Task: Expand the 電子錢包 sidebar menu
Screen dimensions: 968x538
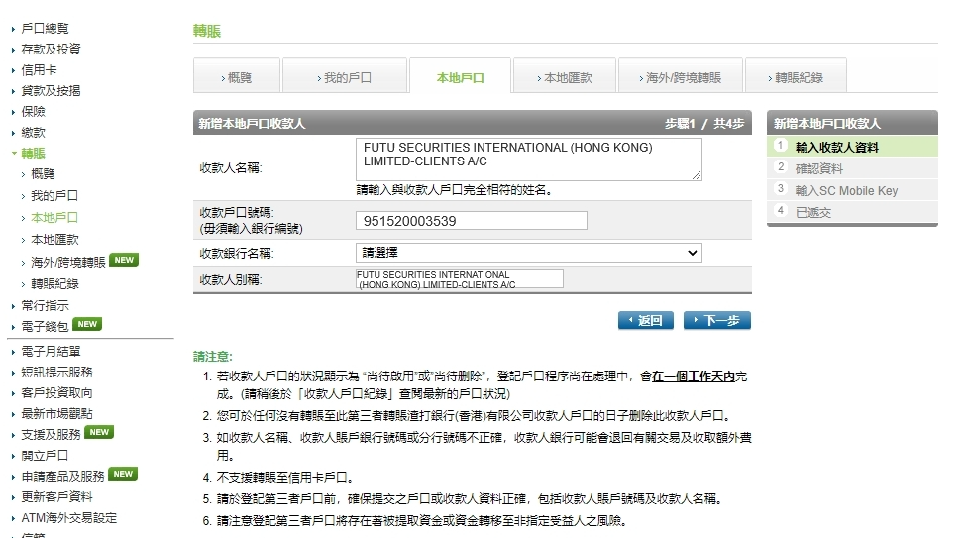Action: (x=45, y=326)
